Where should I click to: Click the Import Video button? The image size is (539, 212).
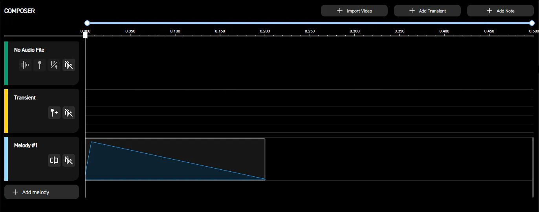(354, 11)
